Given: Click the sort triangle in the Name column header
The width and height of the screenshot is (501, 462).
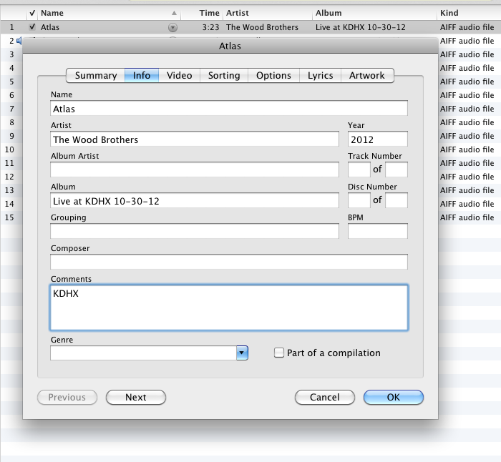Looking at the screenshot, I should (175, 13).
